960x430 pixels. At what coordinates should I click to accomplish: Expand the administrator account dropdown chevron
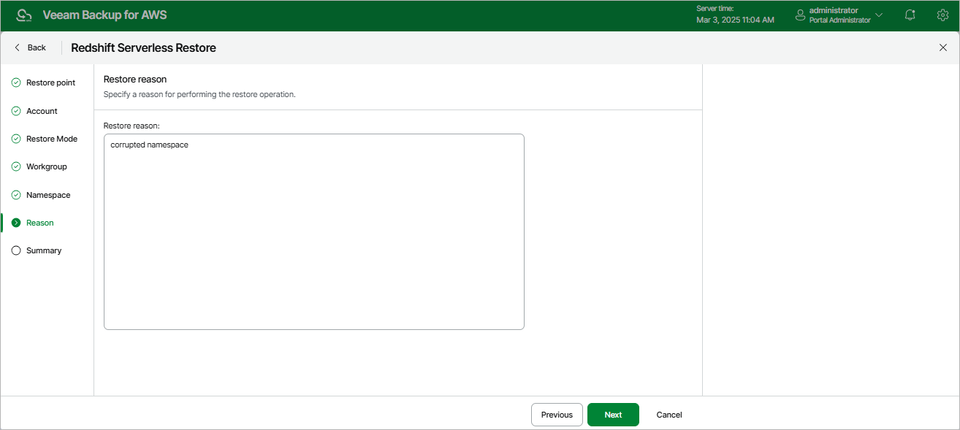879,15
